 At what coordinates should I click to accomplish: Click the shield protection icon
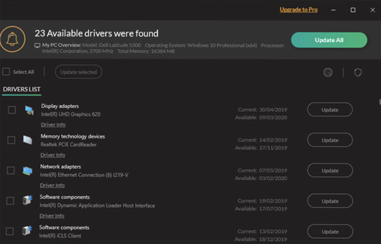(x=357, y=72)
